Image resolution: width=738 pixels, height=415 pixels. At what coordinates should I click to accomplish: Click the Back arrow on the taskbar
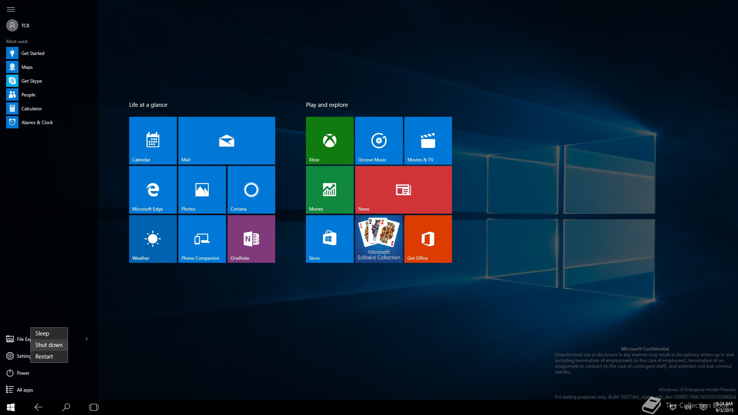[x=38, y=407]
